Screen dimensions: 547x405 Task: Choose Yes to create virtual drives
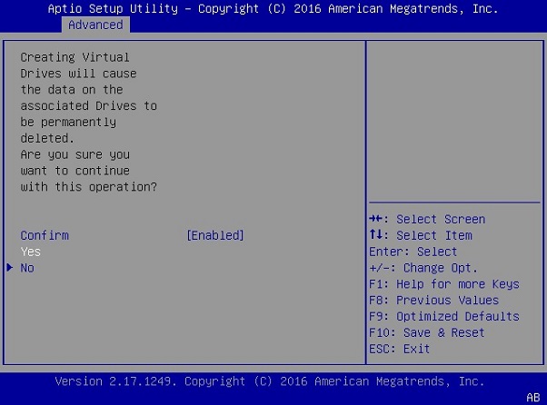[x=31, y=252]
